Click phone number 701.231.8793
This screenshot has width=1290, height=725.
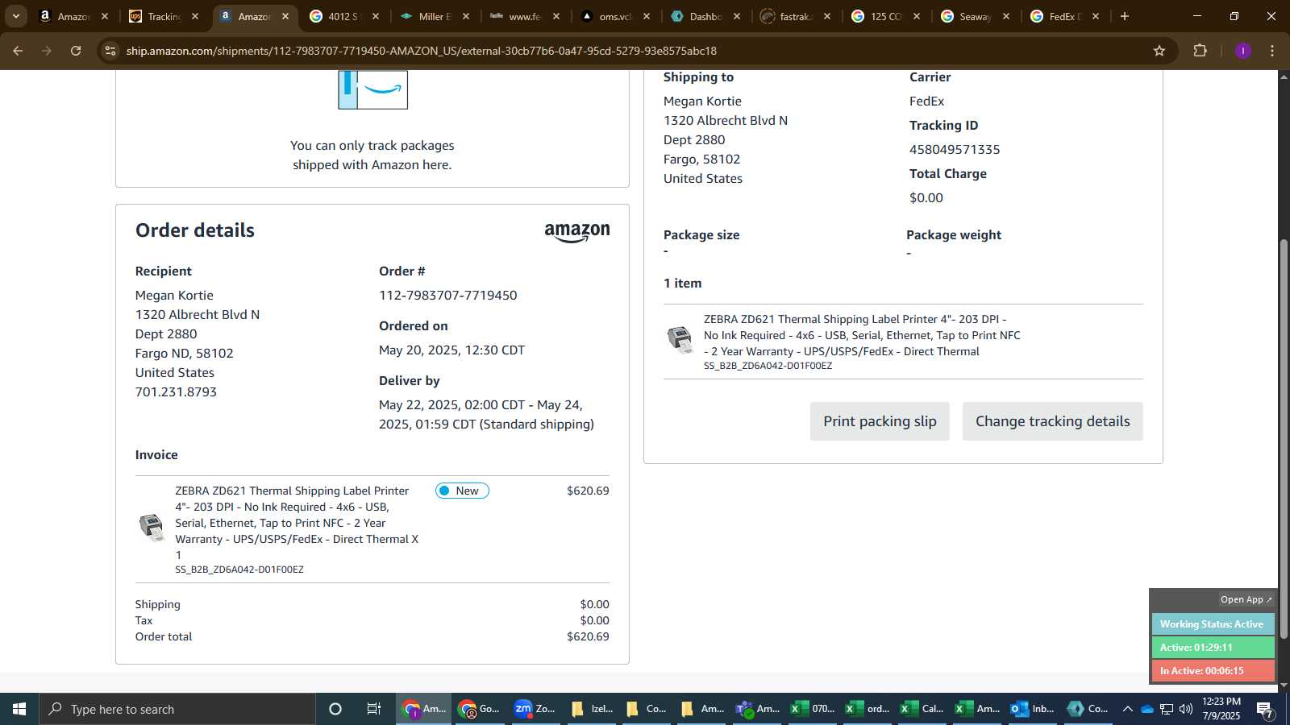point(176,392)
